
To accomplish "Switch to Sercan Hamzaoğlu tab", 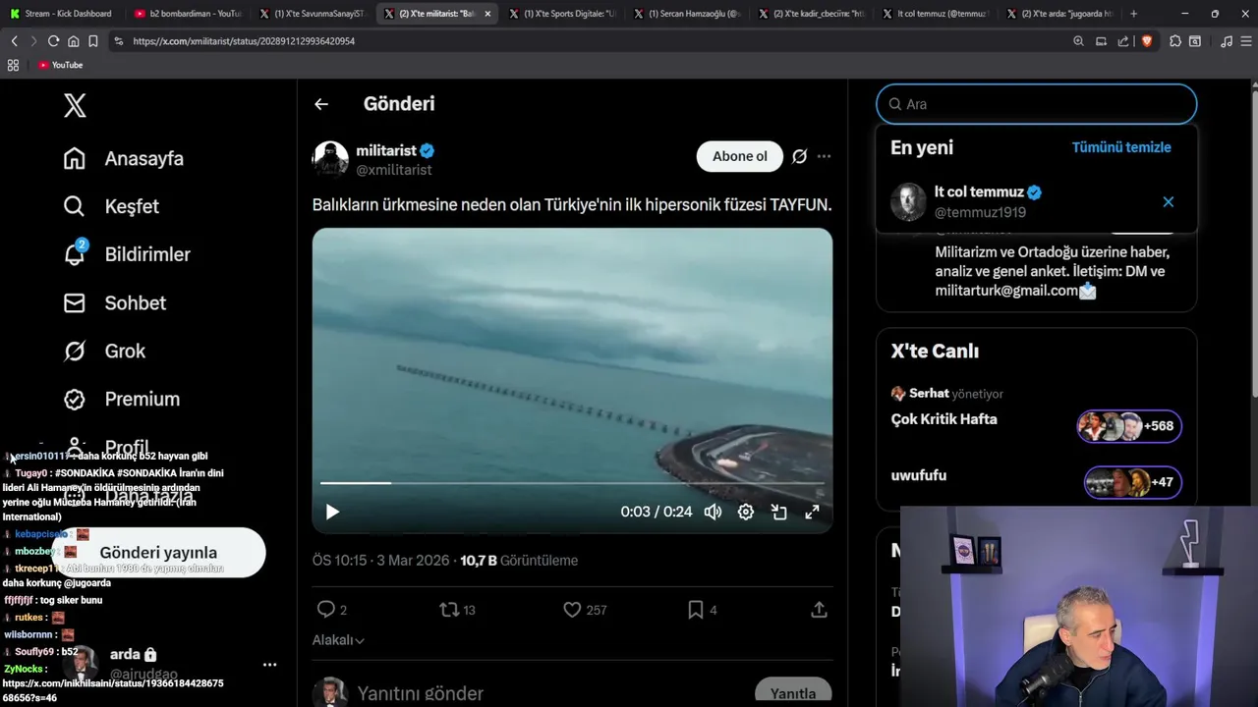I will pos(687,14).
